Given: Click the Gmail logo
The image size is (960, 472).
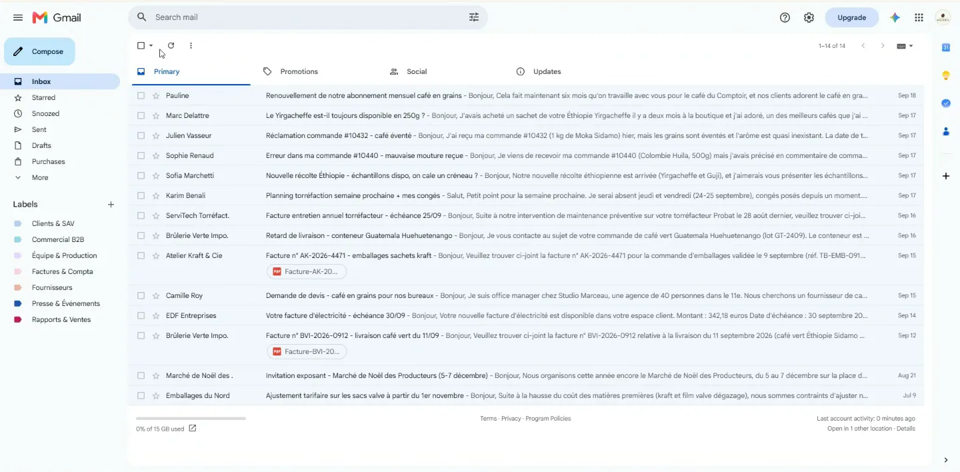Looking at the screenshot, I should (x=57, y=17).
